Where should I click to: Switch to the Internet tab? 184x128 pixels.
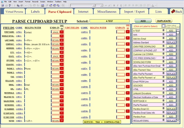[x=83, y=12]
